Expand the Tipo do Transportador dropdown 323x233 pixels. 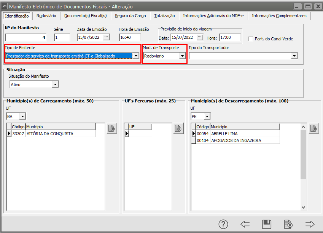click(x=294, y=56)
